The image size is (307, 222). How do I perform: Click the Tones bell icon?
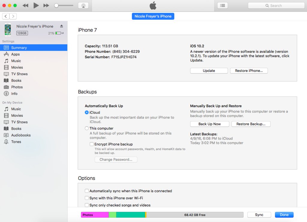(x=6, y=142)
